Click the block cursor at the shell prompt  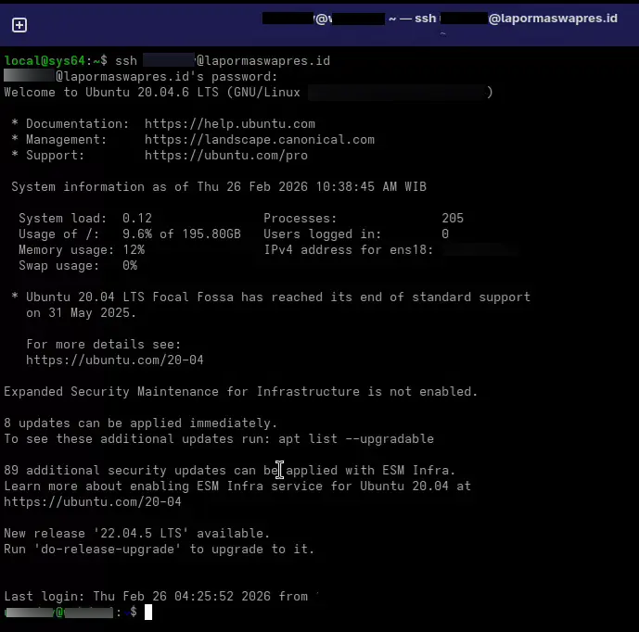coord(148,612)
